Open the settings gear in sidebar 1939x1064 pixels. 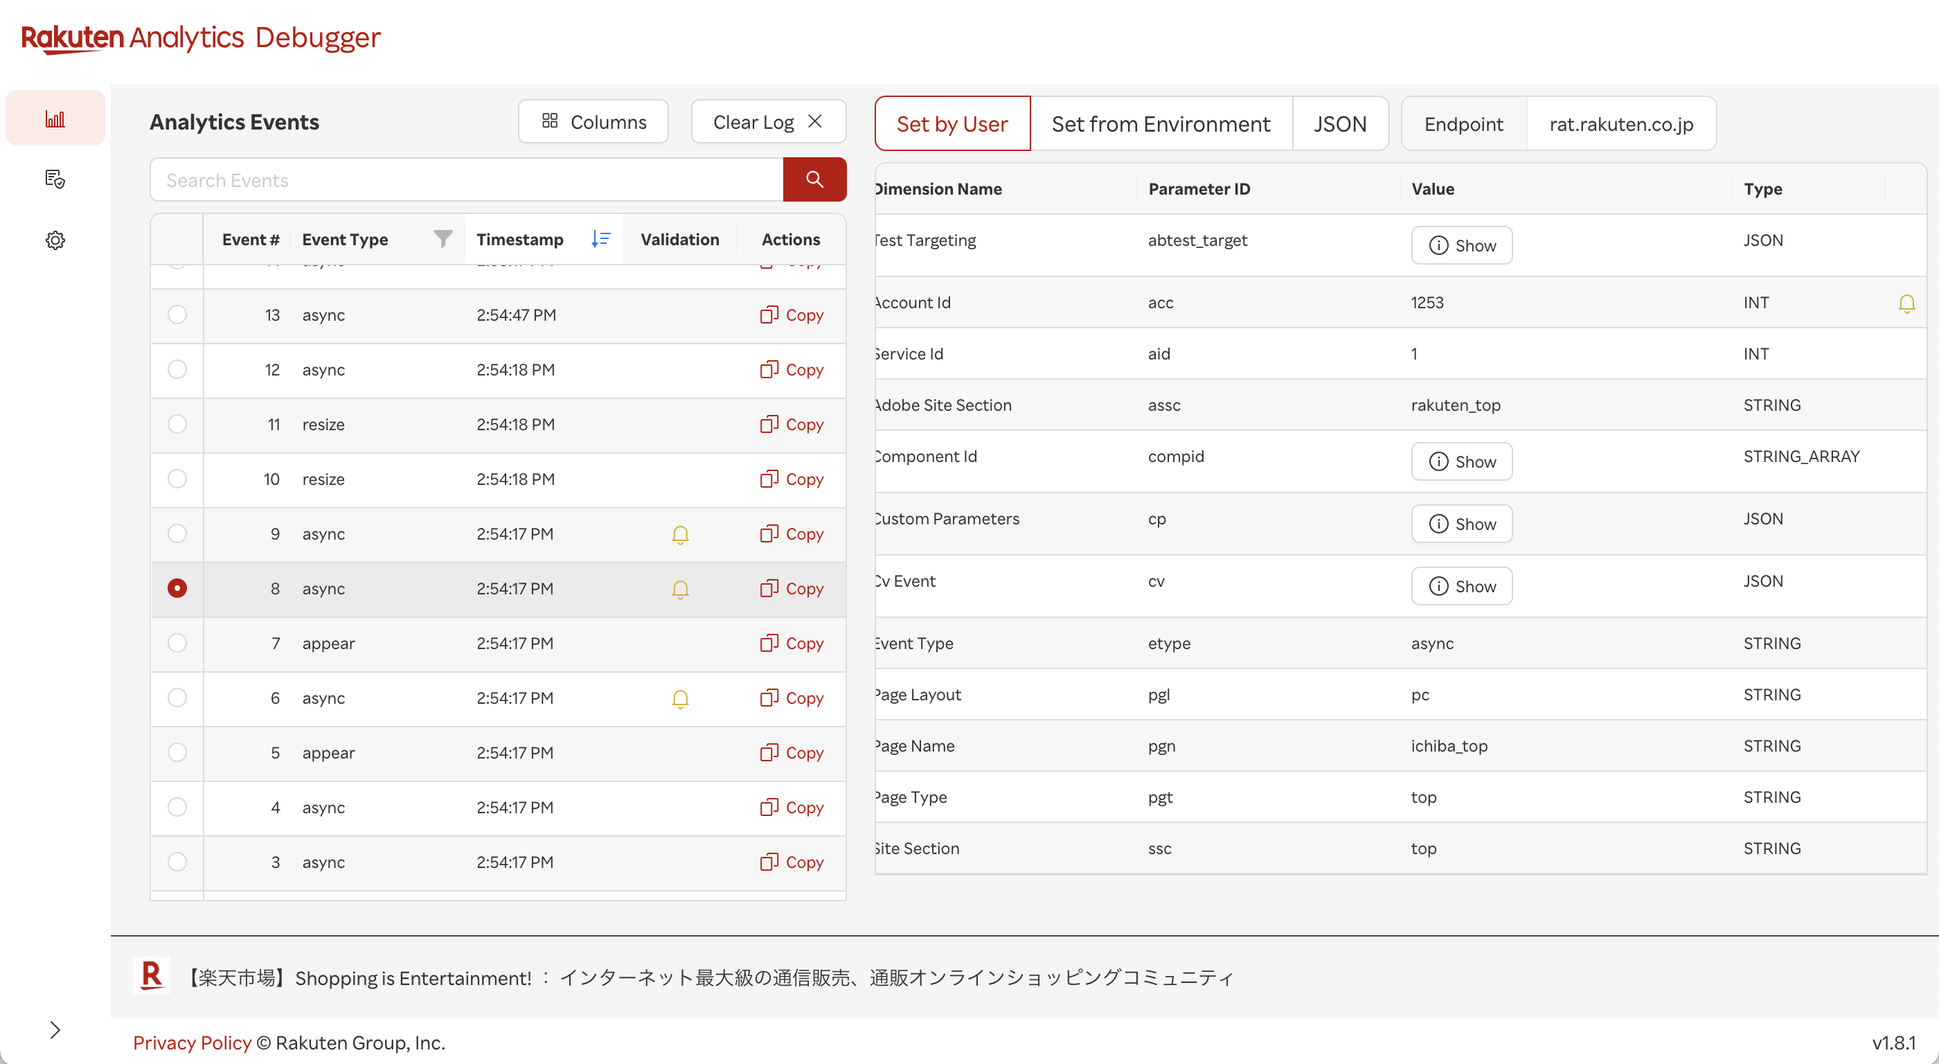55,240
